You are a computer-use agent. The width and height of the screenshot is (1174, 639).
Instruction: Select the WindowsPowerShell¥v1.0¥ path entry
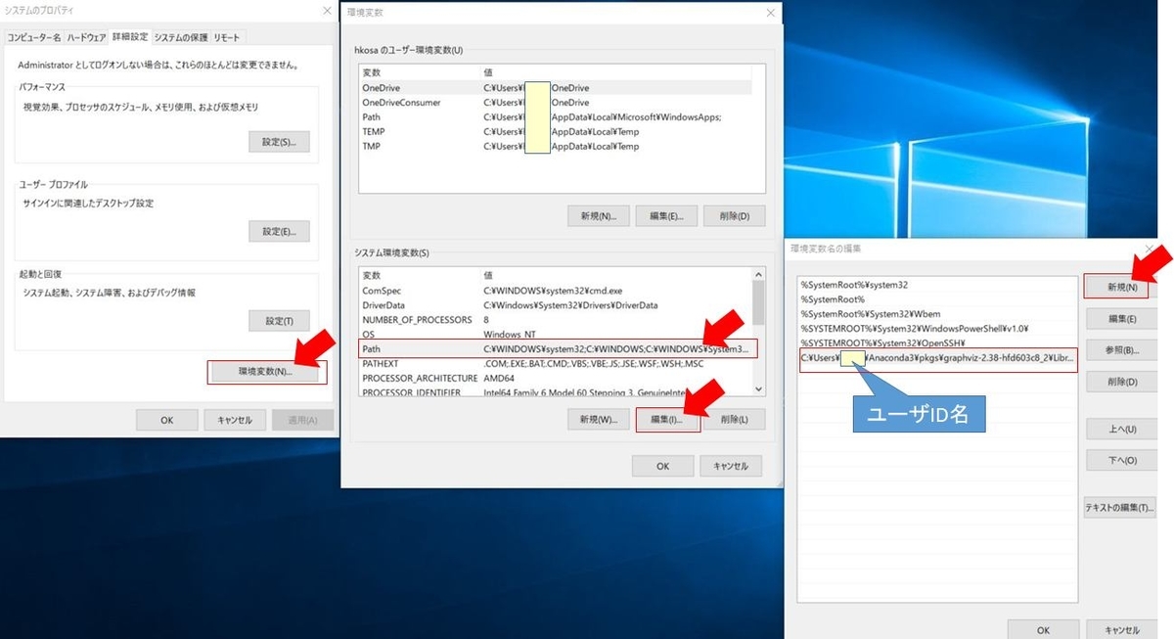(938, 329)
